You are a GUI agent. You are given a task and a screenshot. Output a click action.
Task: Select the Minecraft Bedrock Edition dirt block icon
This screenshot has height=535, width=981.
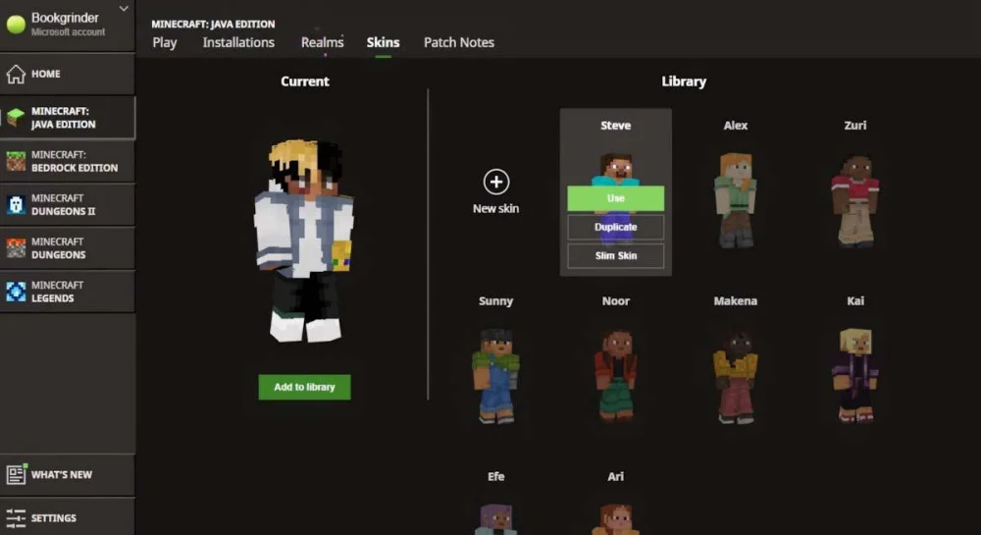pyautogui.click(x=16, y=161)
